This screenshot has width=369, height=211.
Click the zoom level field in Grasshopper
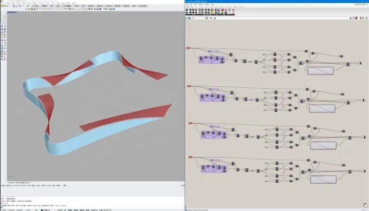pyautogui.click(x=198, y=18)
